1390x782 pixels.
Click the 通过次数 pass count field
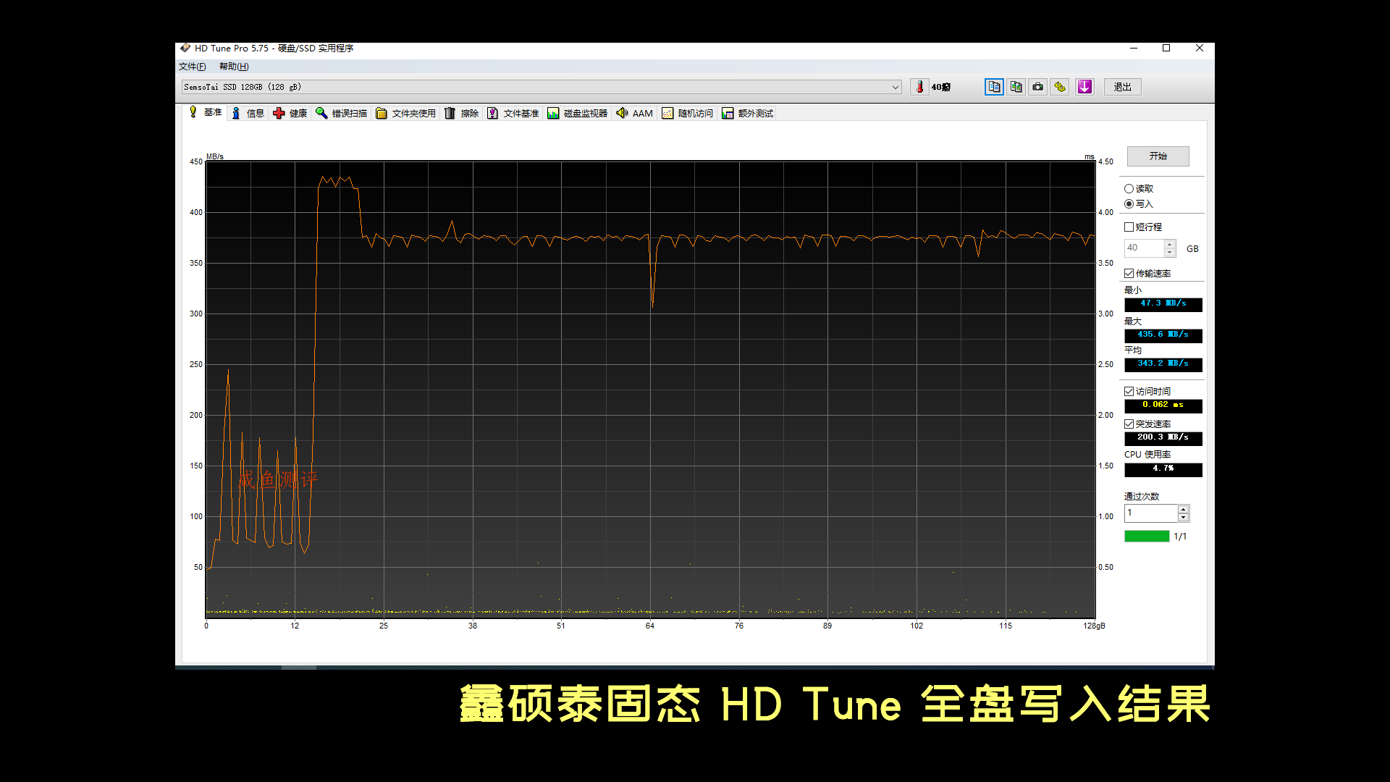(1150, 513)
